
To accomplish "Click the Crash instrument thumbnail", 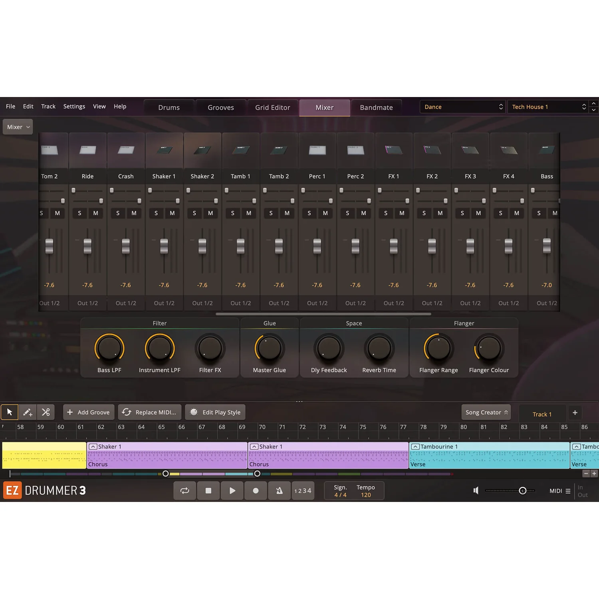I will pos(126,150).
